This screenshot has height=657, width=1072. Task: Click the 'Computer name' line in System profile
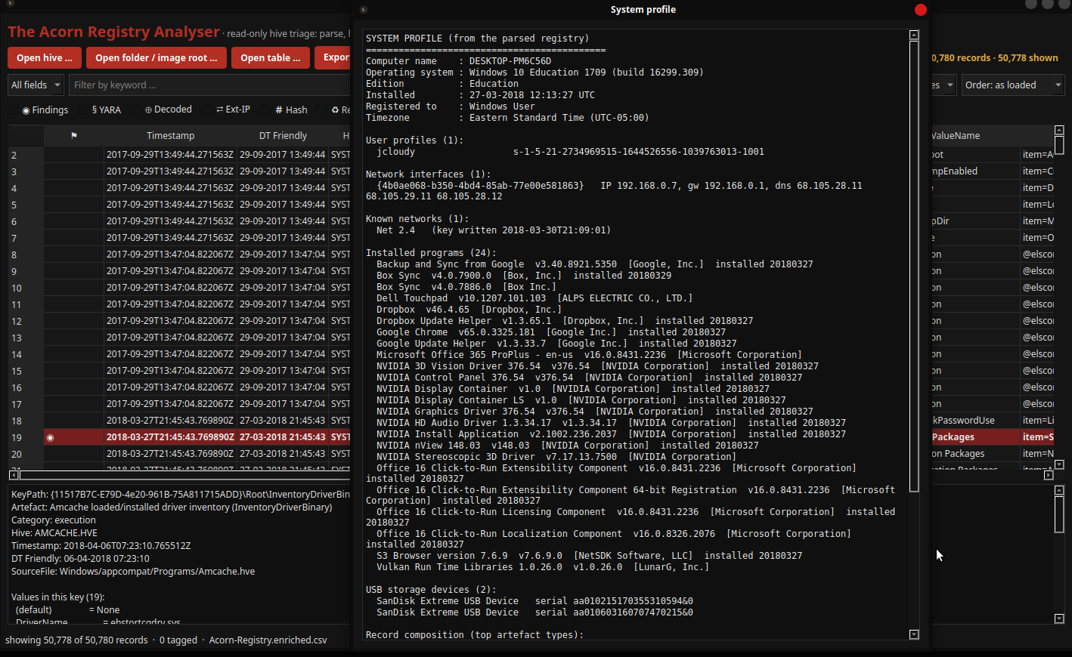point(458,61)
